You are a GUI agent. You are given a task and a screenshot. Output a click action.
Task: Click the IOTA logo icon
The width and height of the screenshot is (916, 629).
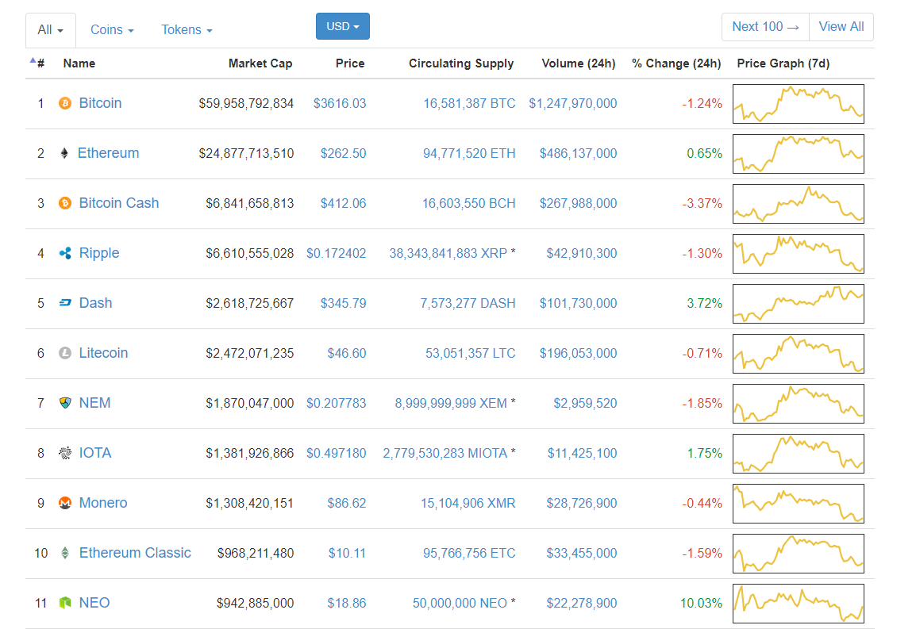(x=65, y=453)
